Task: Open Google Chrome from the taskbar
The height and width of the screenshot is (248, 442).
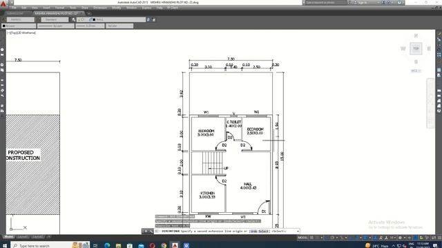Action: (x=164, y=245)
